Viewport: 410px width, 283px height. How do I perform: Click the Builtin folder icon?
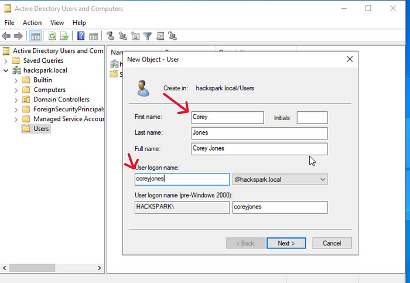(x=26, y=80)
